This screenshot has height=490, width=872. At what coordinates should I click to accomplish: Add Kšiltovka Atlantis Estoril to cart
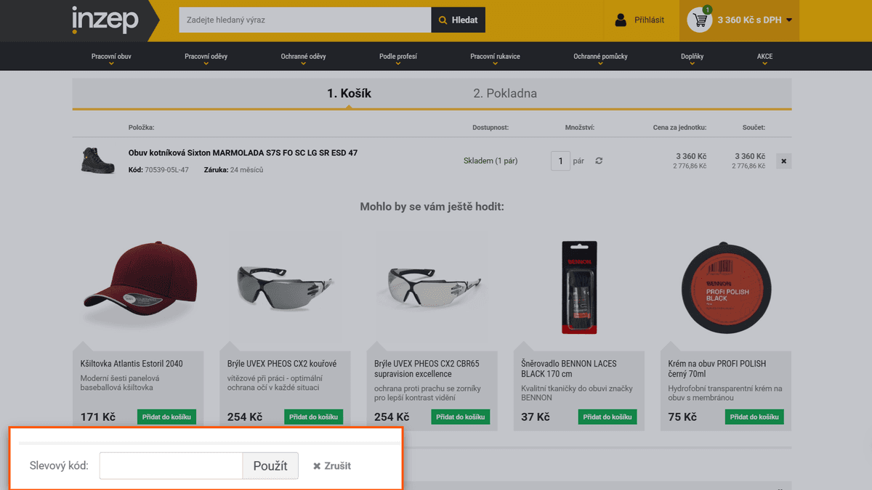click(x=166, y=417)
